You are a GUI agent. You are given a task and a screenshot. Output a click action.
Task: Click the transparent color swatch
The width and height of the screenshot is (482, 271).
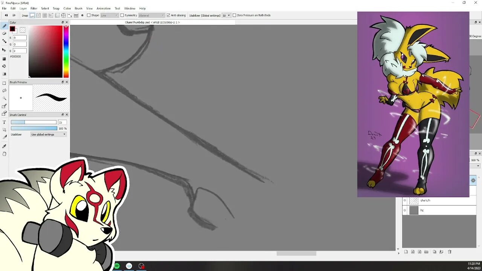[23, 30]
